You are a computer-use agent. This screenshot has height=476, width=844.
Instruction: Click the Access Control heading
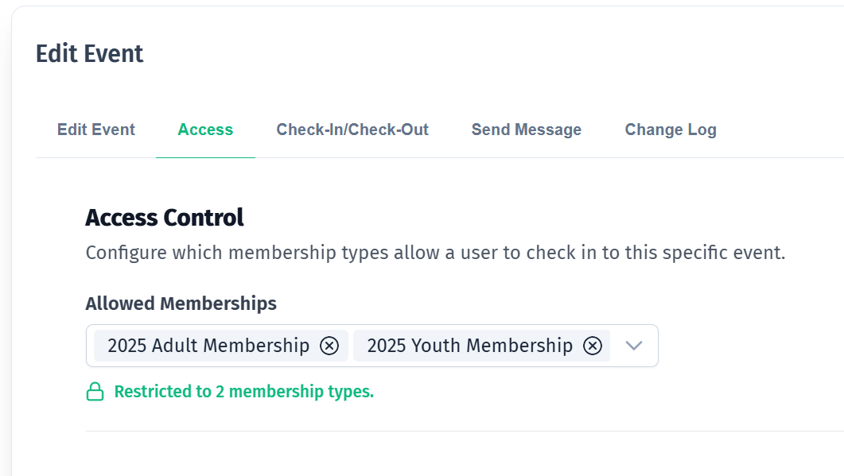[165, 217]
